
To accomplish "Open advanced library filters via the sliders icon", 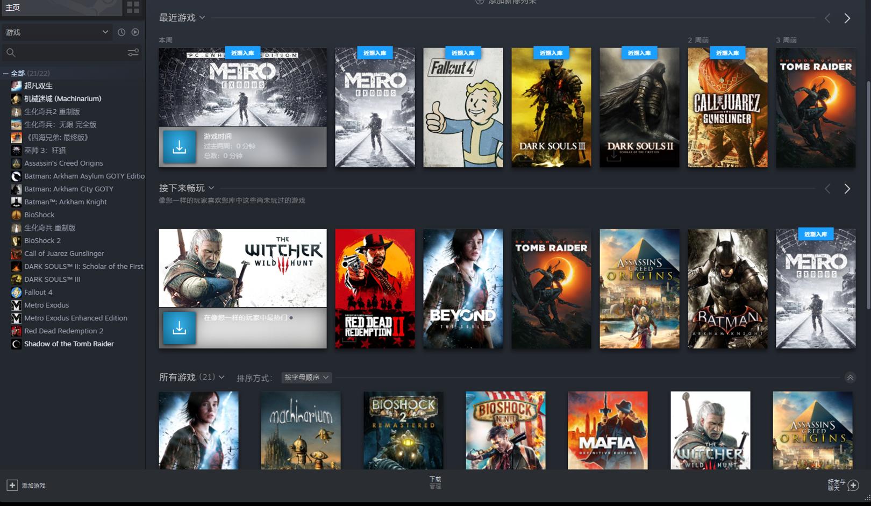I will (x=132, y=52).
